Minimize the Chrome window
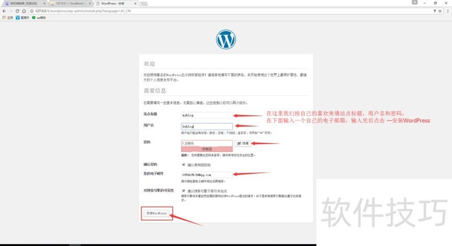This screenshot has height=246, width=452. coord(425,3)
